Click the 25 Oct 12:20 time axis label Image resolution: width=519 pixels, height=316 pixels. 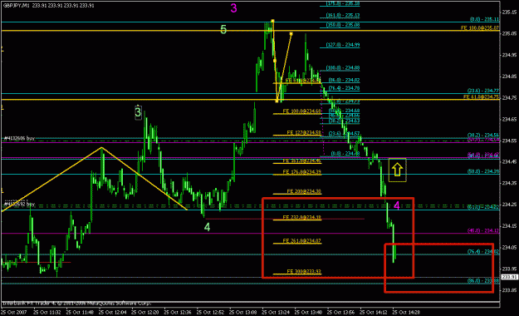tap(145, 313)
